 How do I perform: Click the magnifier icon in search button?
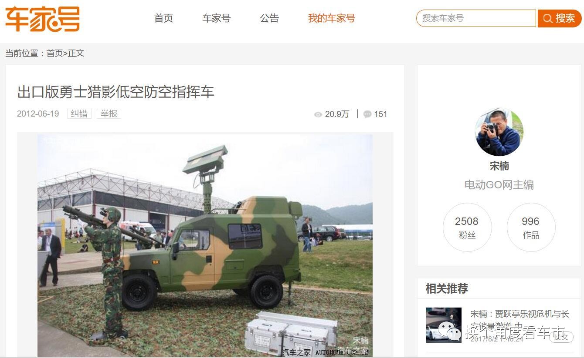pyautogui.click(x=547, y=18)
